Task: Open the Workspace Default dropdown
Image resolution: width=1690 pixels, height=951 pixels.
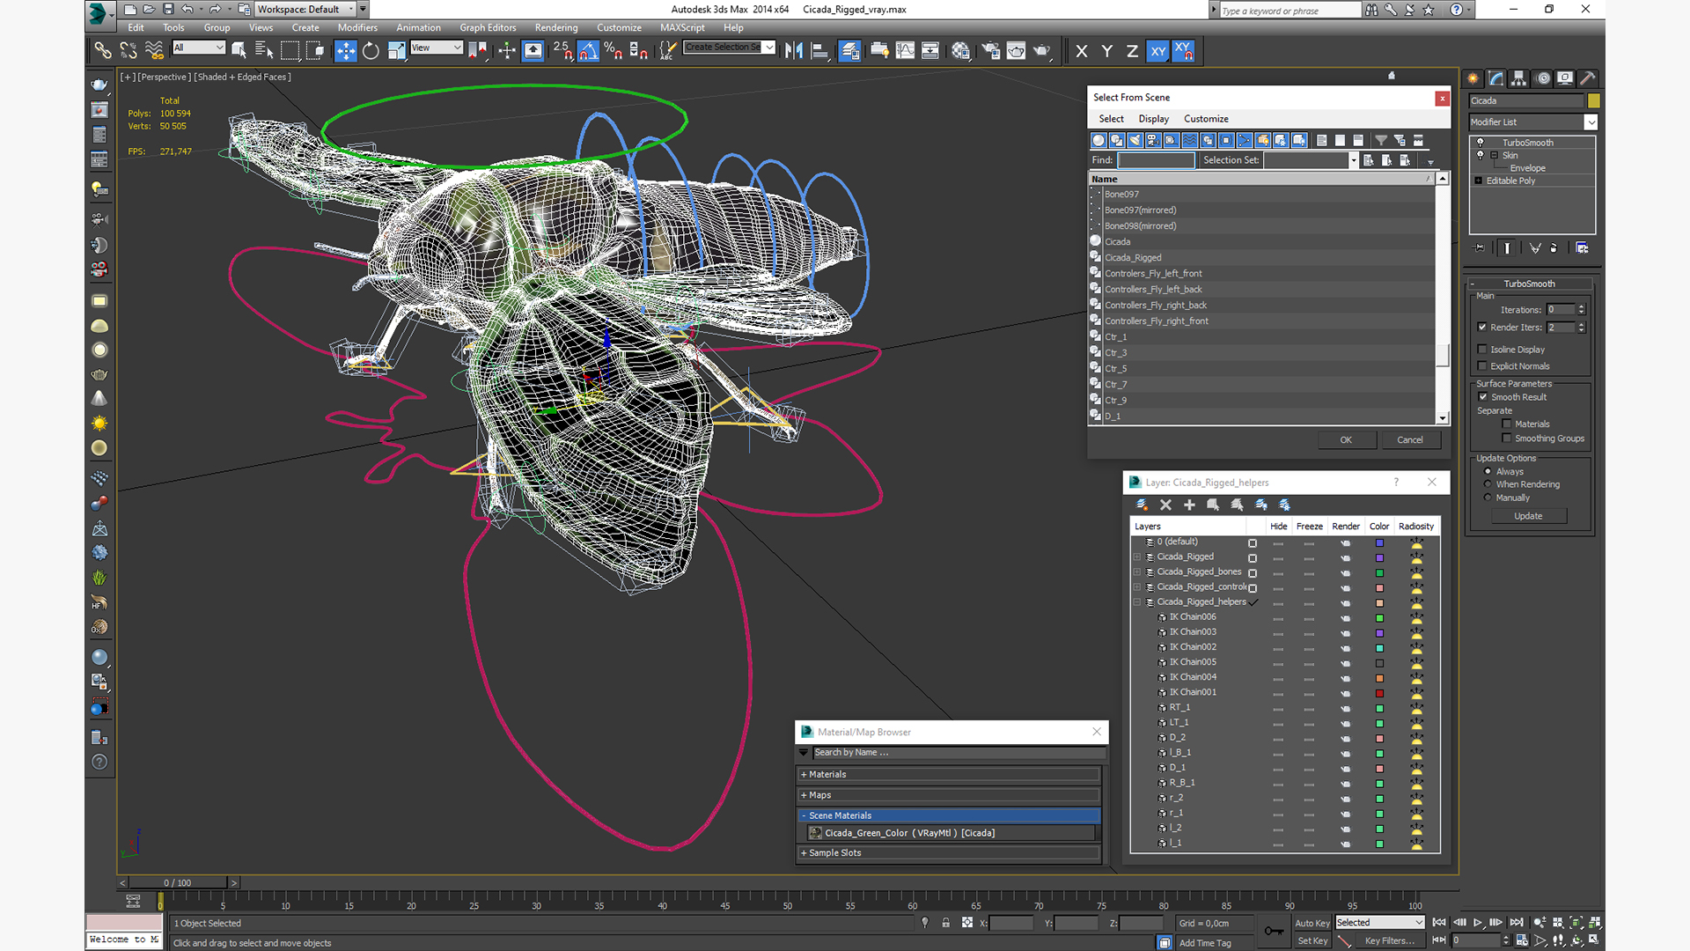Action: (305, 10)
